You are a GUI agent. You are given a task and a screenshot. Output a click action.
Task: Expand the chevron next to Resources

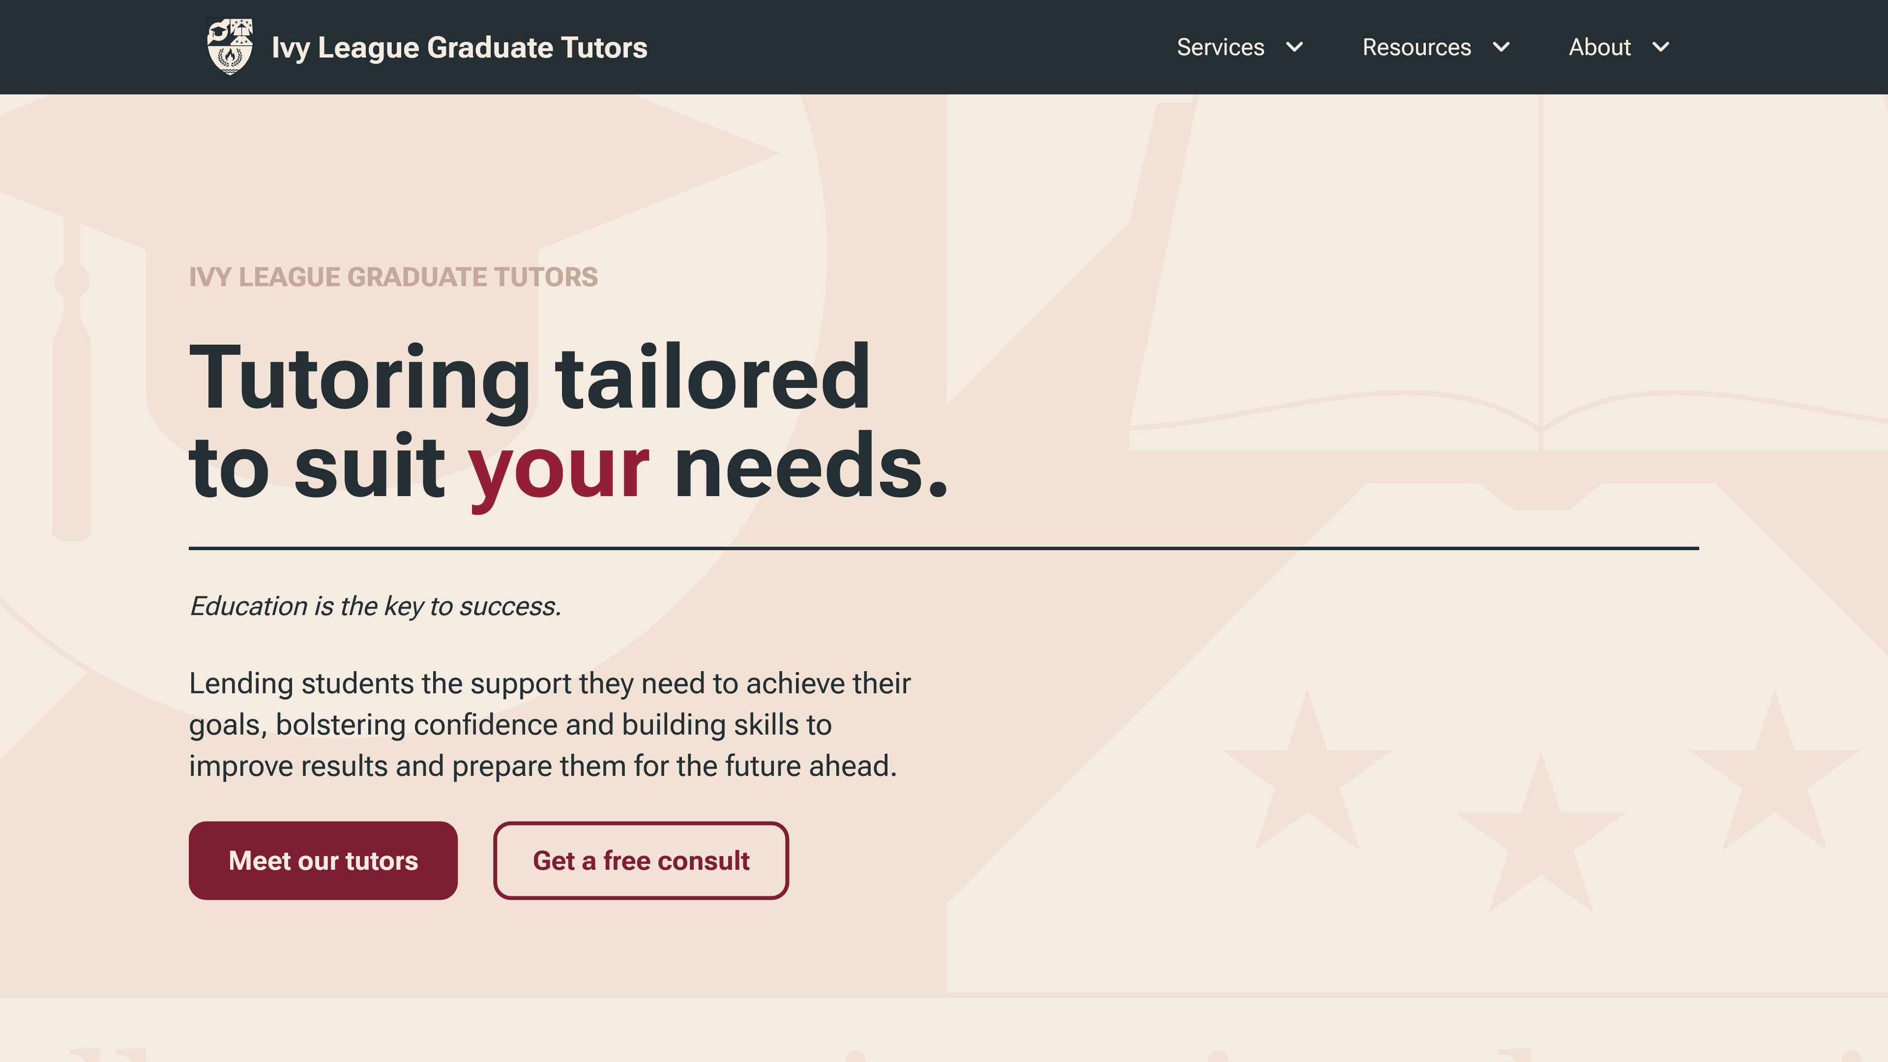[1501, 47]
